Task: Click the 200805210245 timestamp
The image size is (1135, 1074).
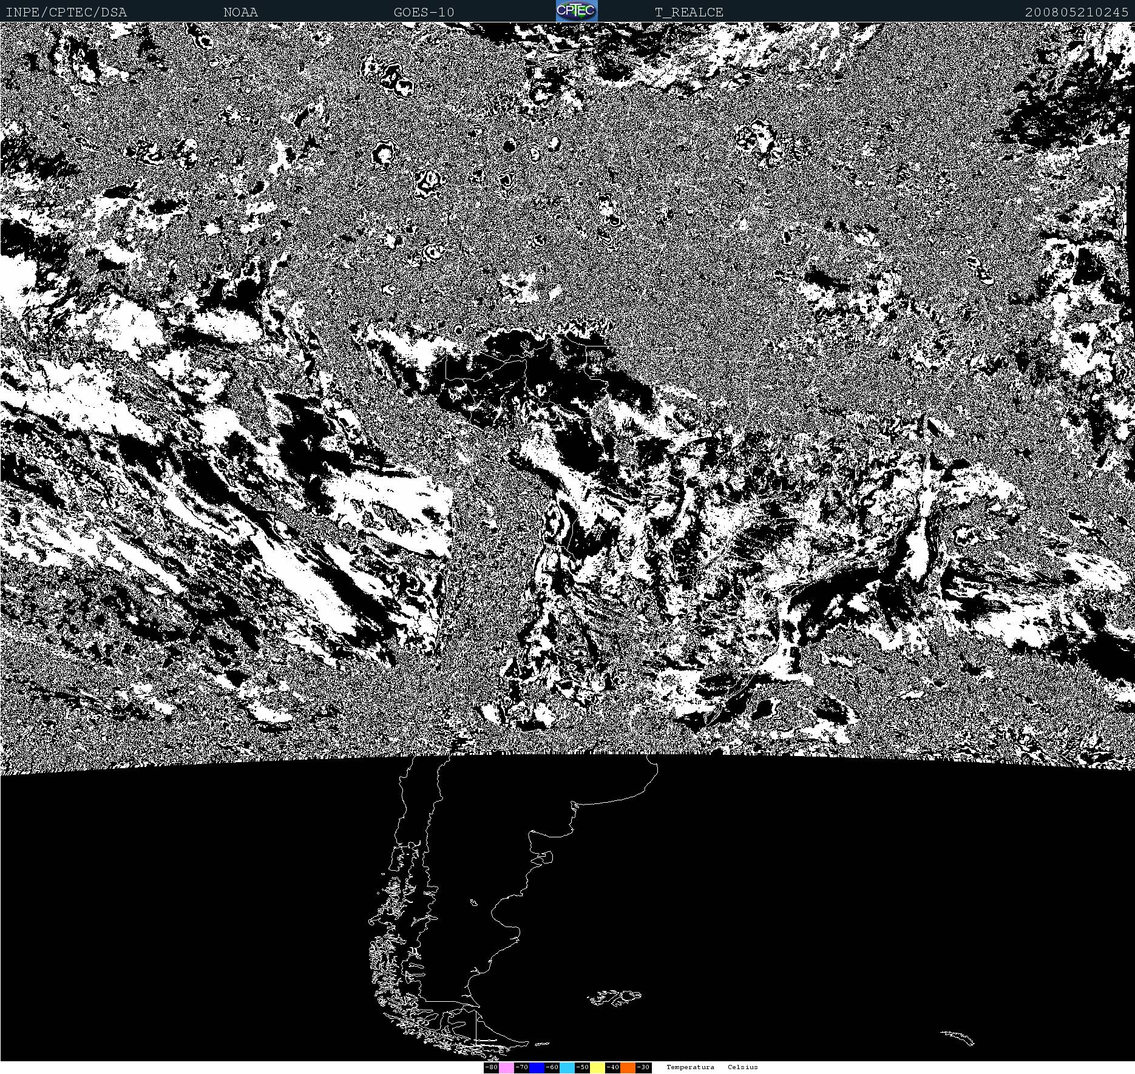Action: click(1076, 12)
